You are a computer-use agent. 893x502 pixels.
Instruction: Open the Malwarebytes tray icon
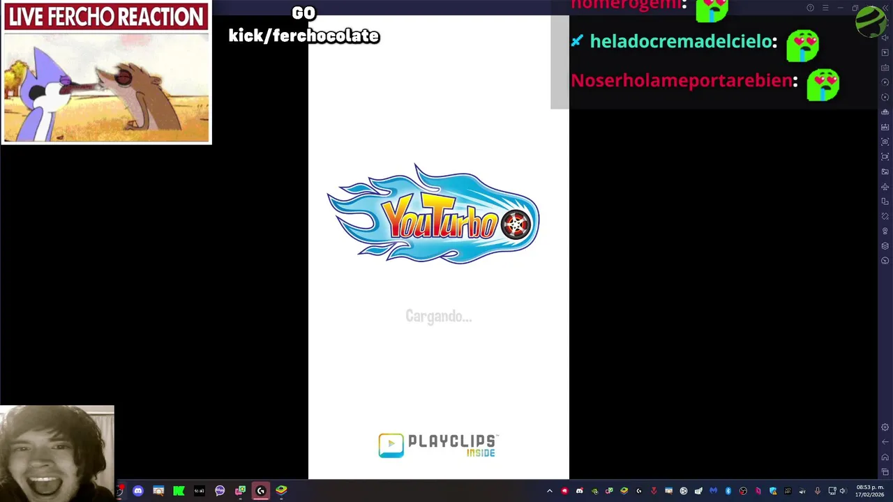(713, 491)
